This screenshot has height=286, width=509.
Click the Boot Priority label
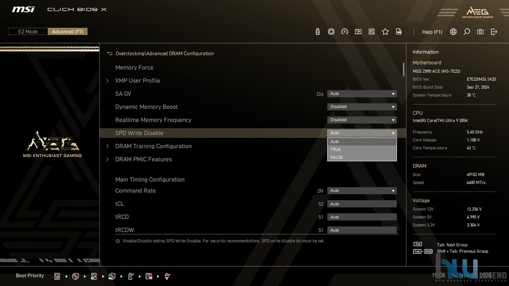click(30, 276)
